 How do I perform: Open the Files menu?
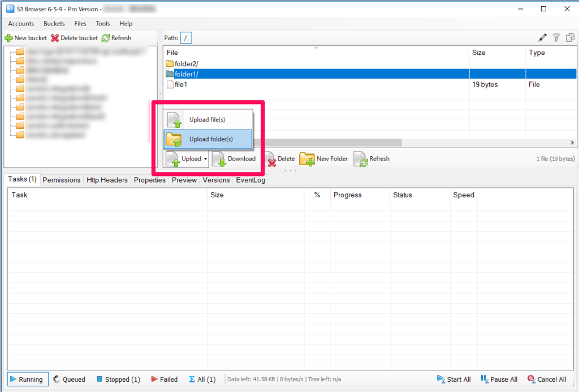[80, 23]
